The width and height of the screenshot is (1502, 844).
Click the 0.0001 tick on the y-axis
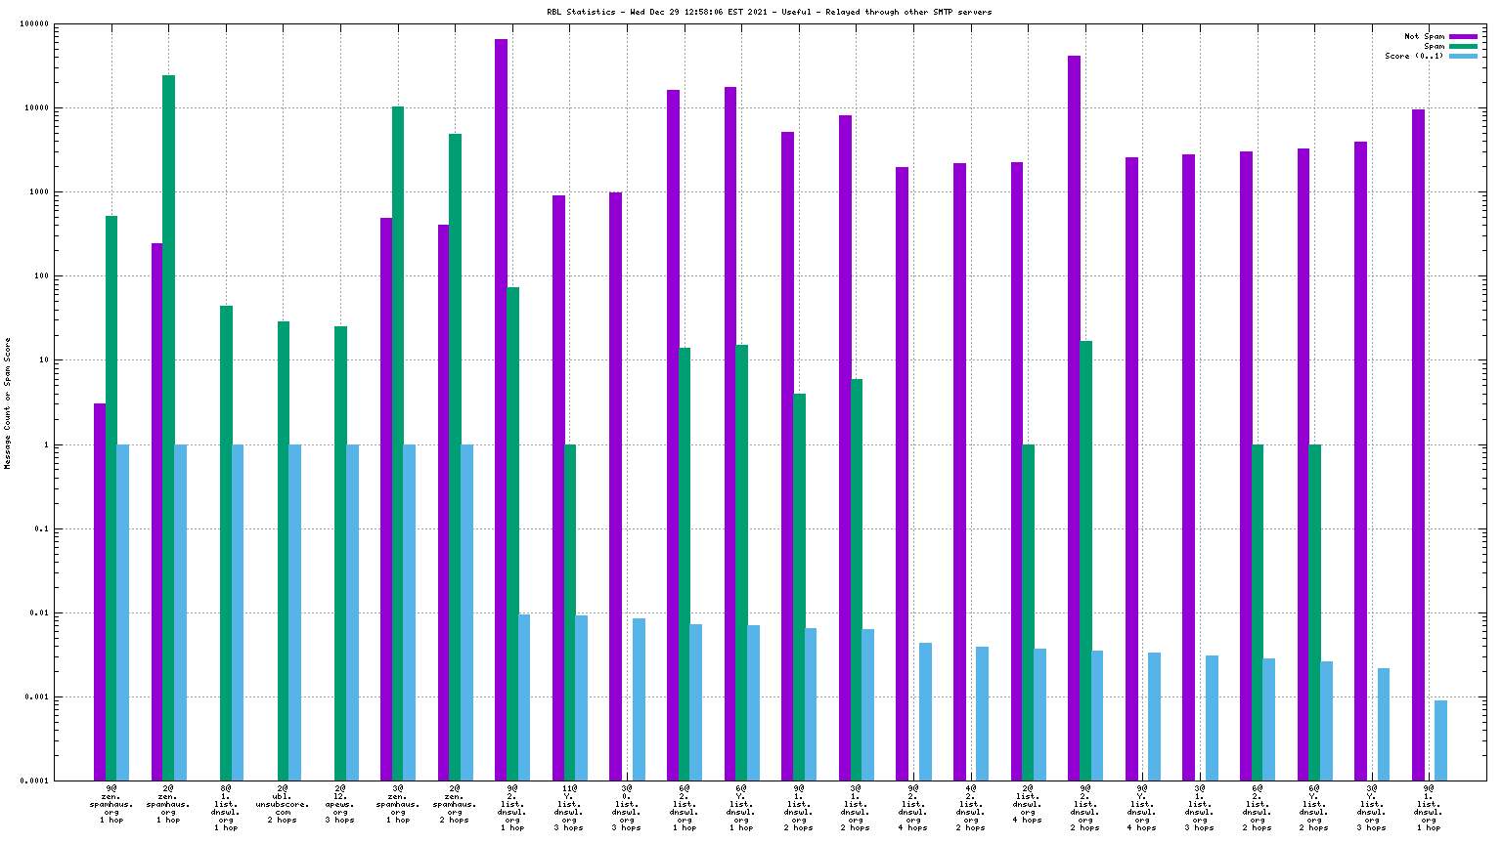point(36,781)
